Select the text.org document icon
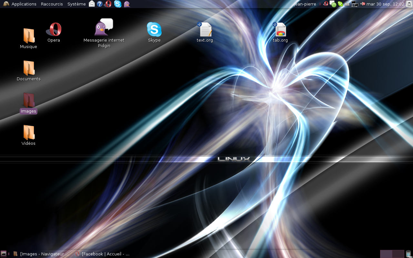This screenshot has height=258, width=413. (205, 32)
